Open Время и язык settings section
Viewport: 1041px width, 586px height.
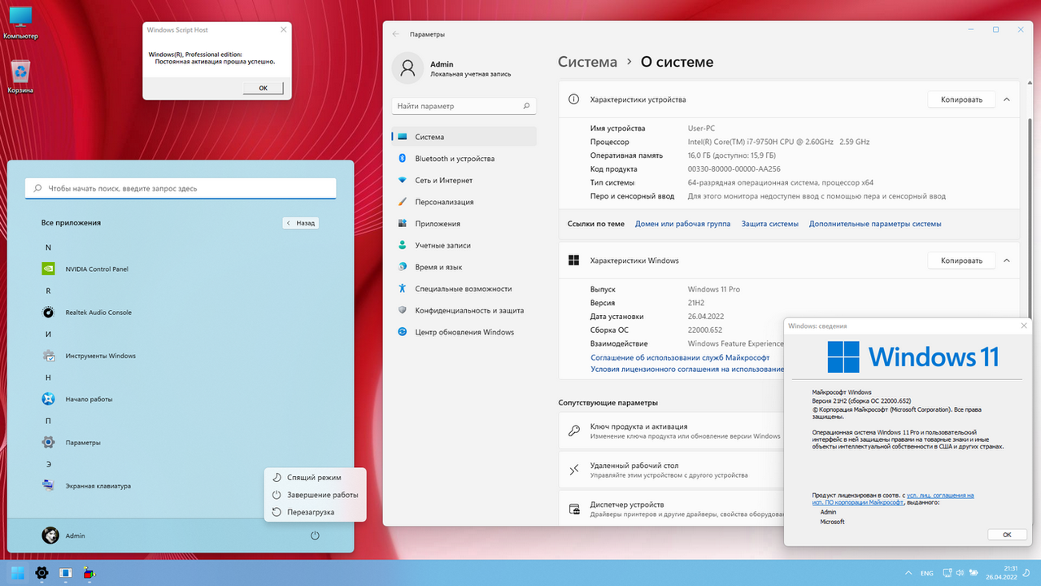click(x=464, y=267)
